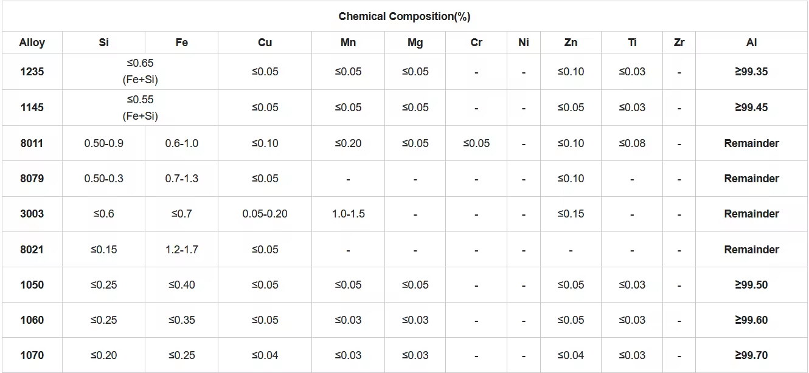Click the Al column header

point(751,43)
